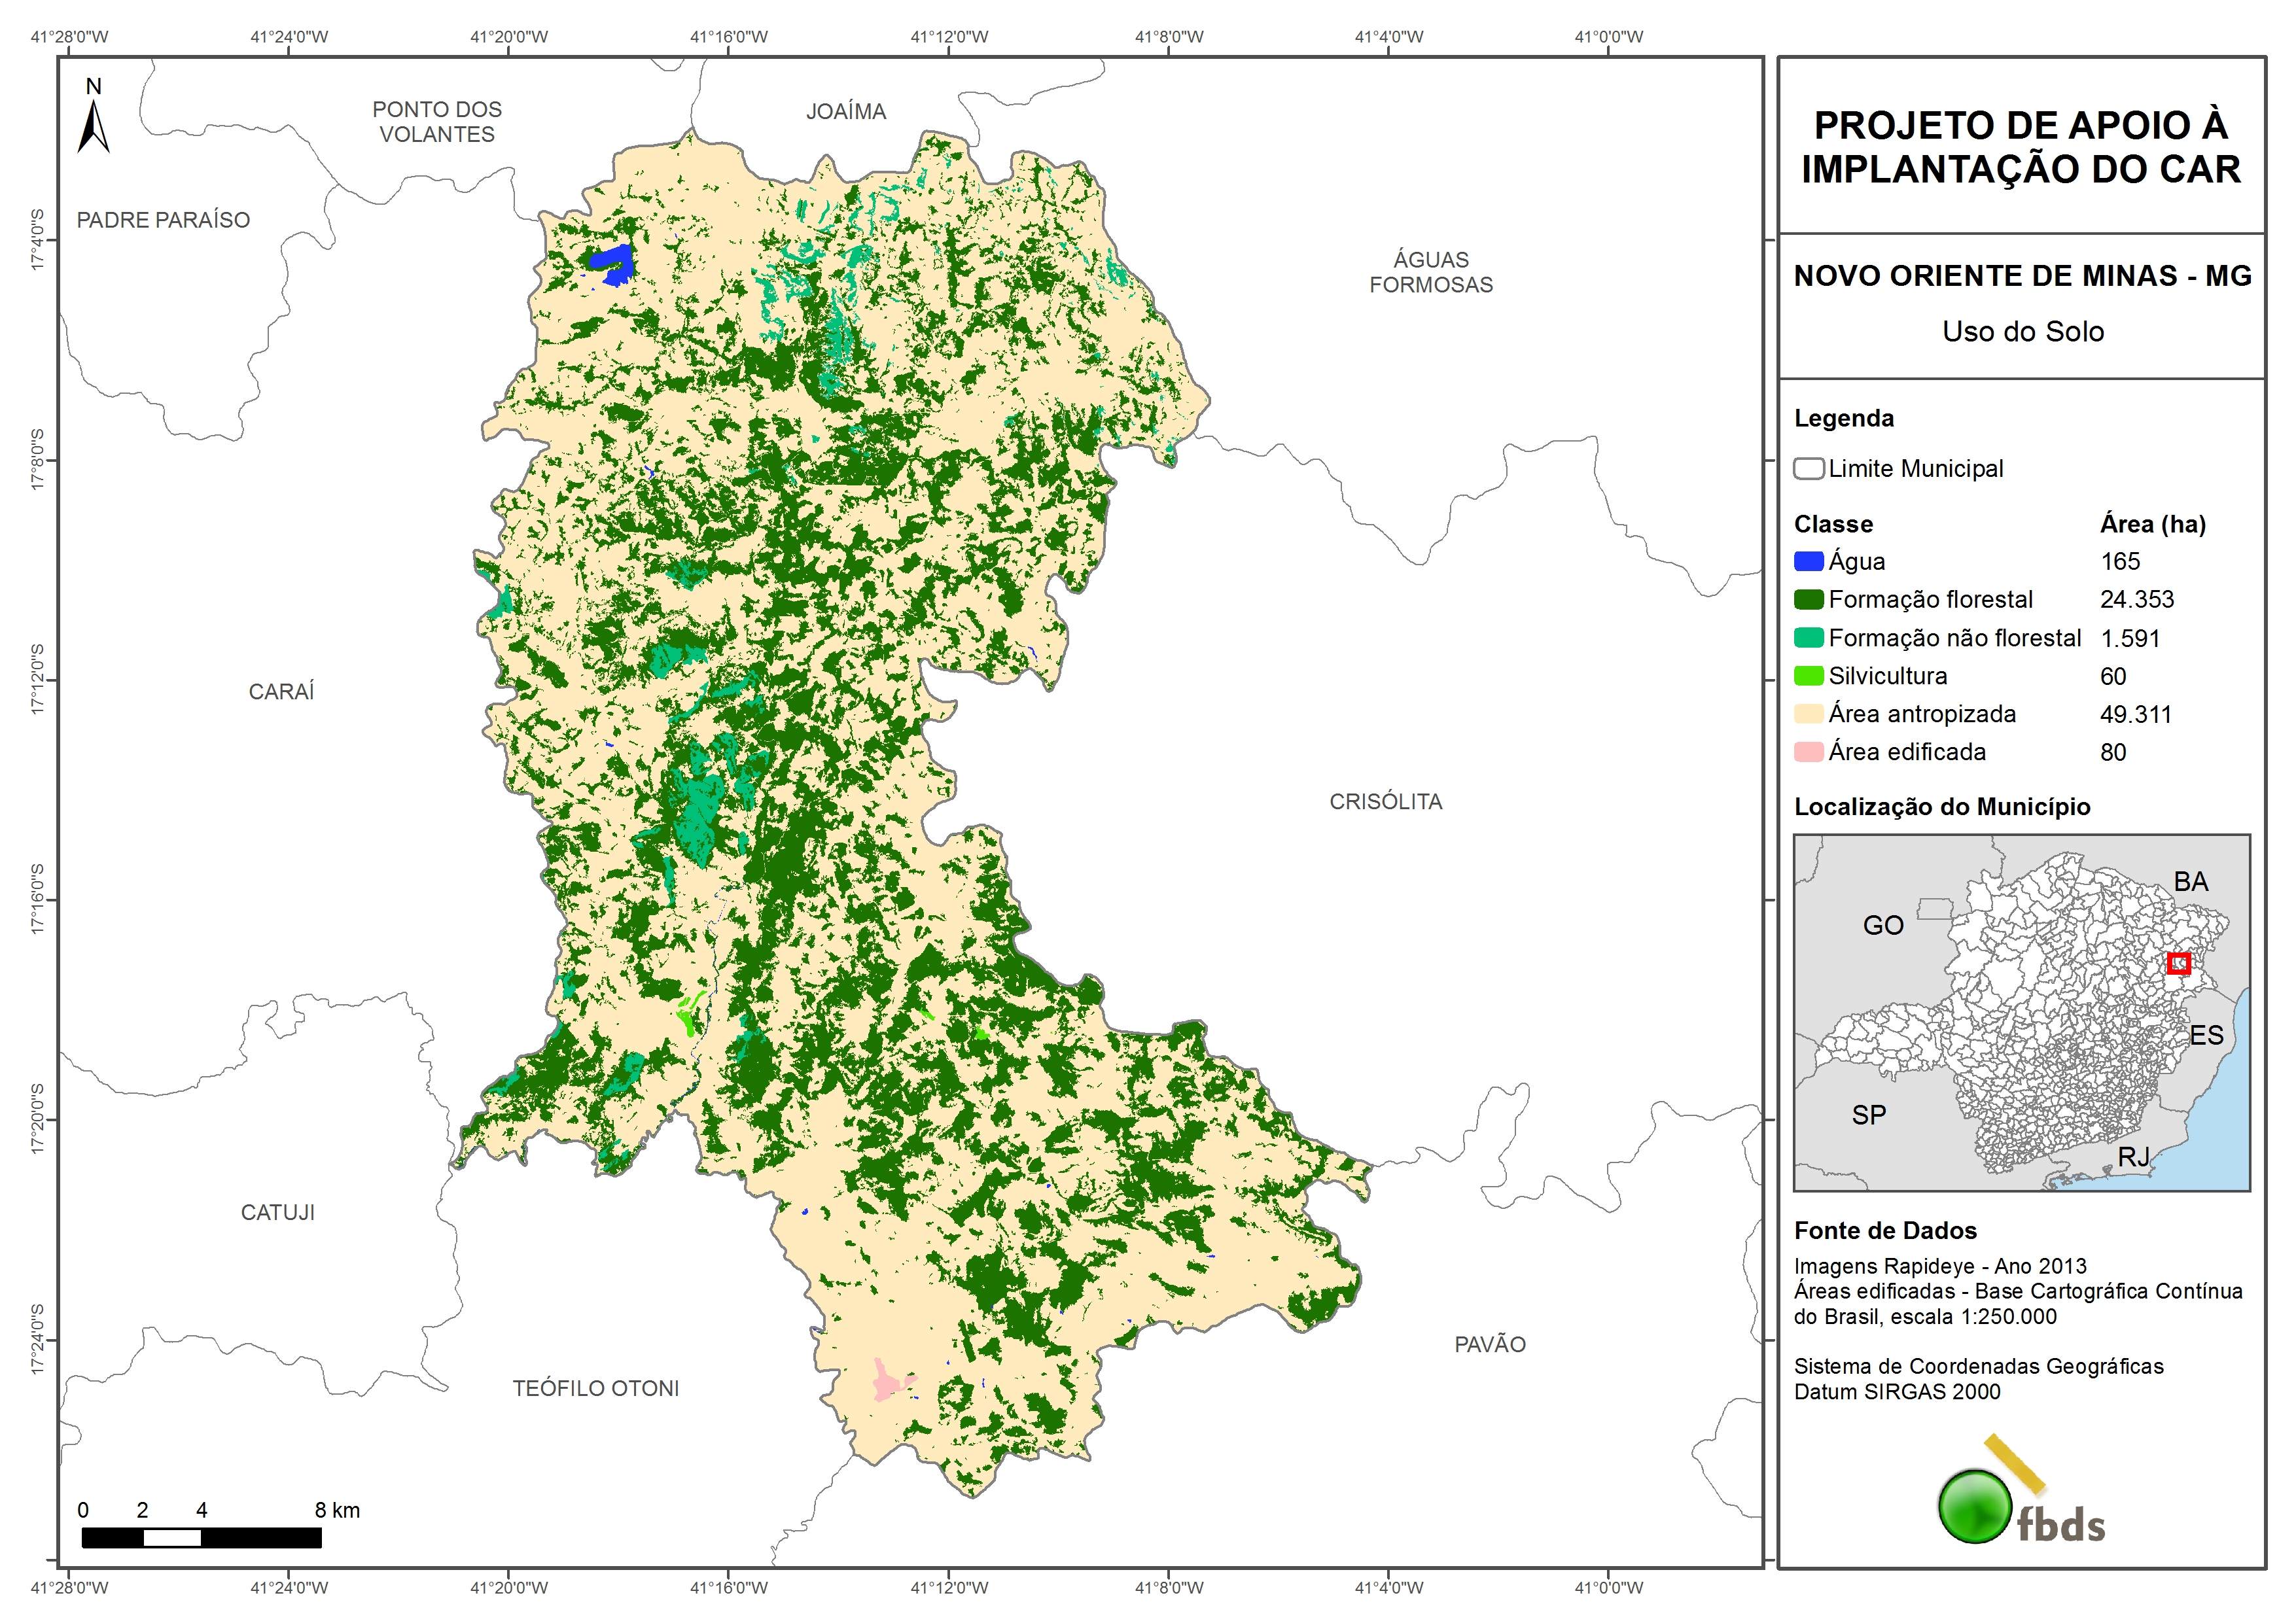This screenshot has width=2296, height=1623.
Task: Click the Formação não florestal teal swatch
Action: pyautogui.click(x=1808, y=638)
